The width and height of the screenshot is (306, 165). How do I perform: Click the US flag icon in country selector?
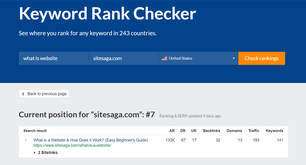[164, 58]
